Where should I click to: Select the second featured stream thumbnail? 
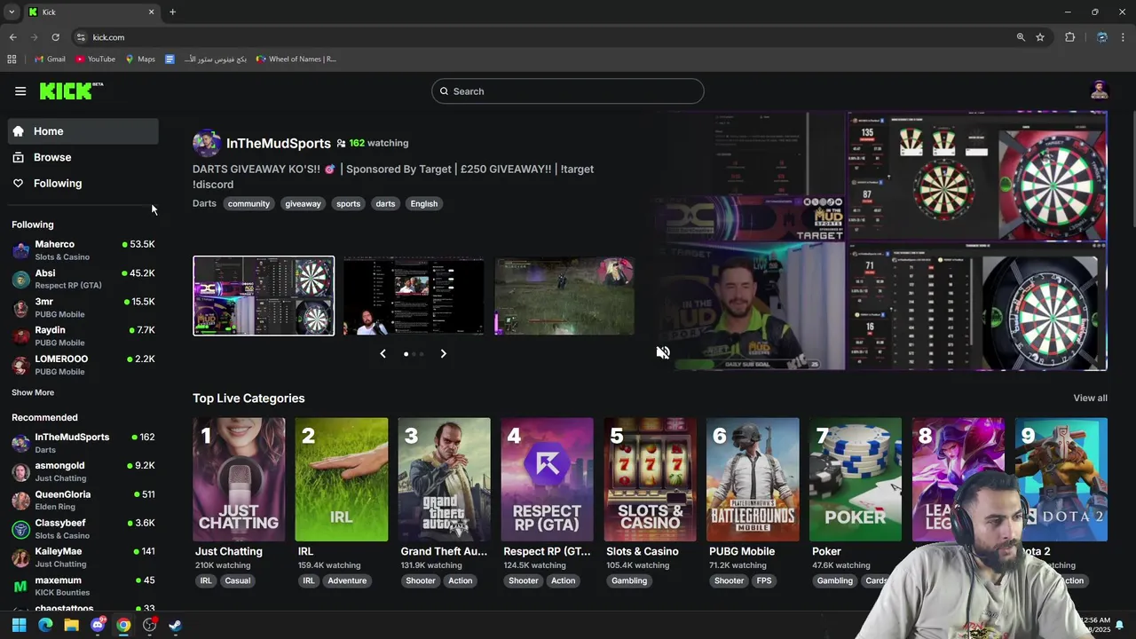[x=414, y=296]
